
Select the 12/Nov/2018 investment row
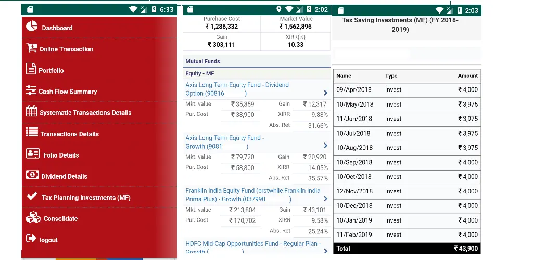pyautogui.click(x=407, y=191)
